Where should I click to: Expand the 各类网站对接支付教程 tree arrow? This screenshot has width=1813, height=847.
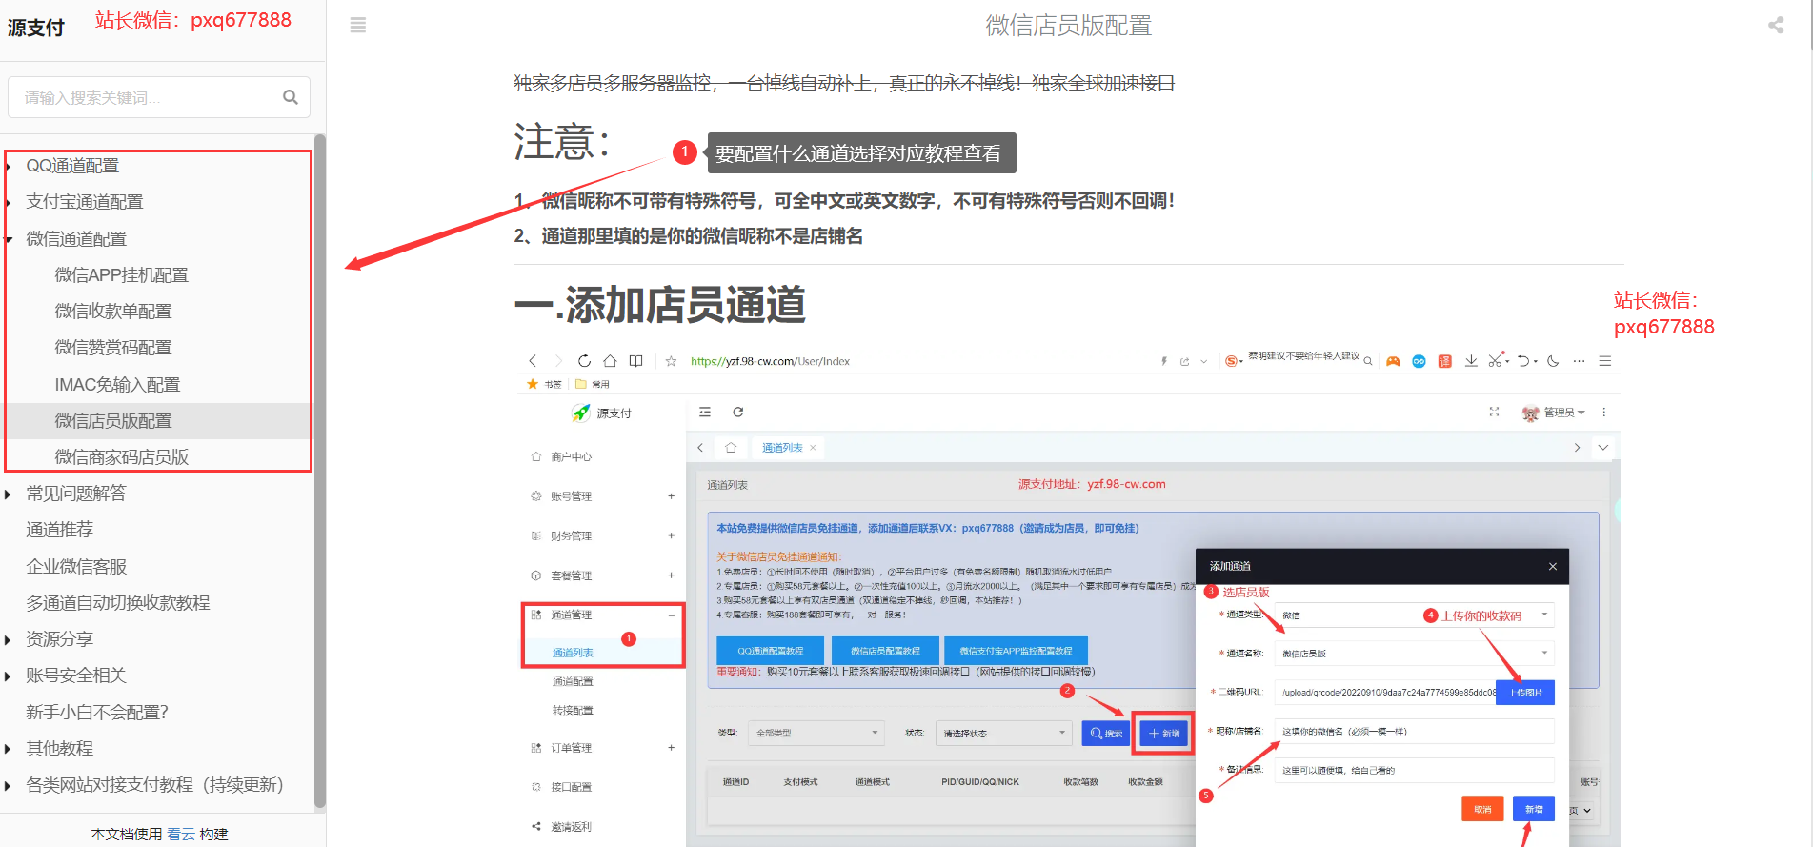click(9, 785)
